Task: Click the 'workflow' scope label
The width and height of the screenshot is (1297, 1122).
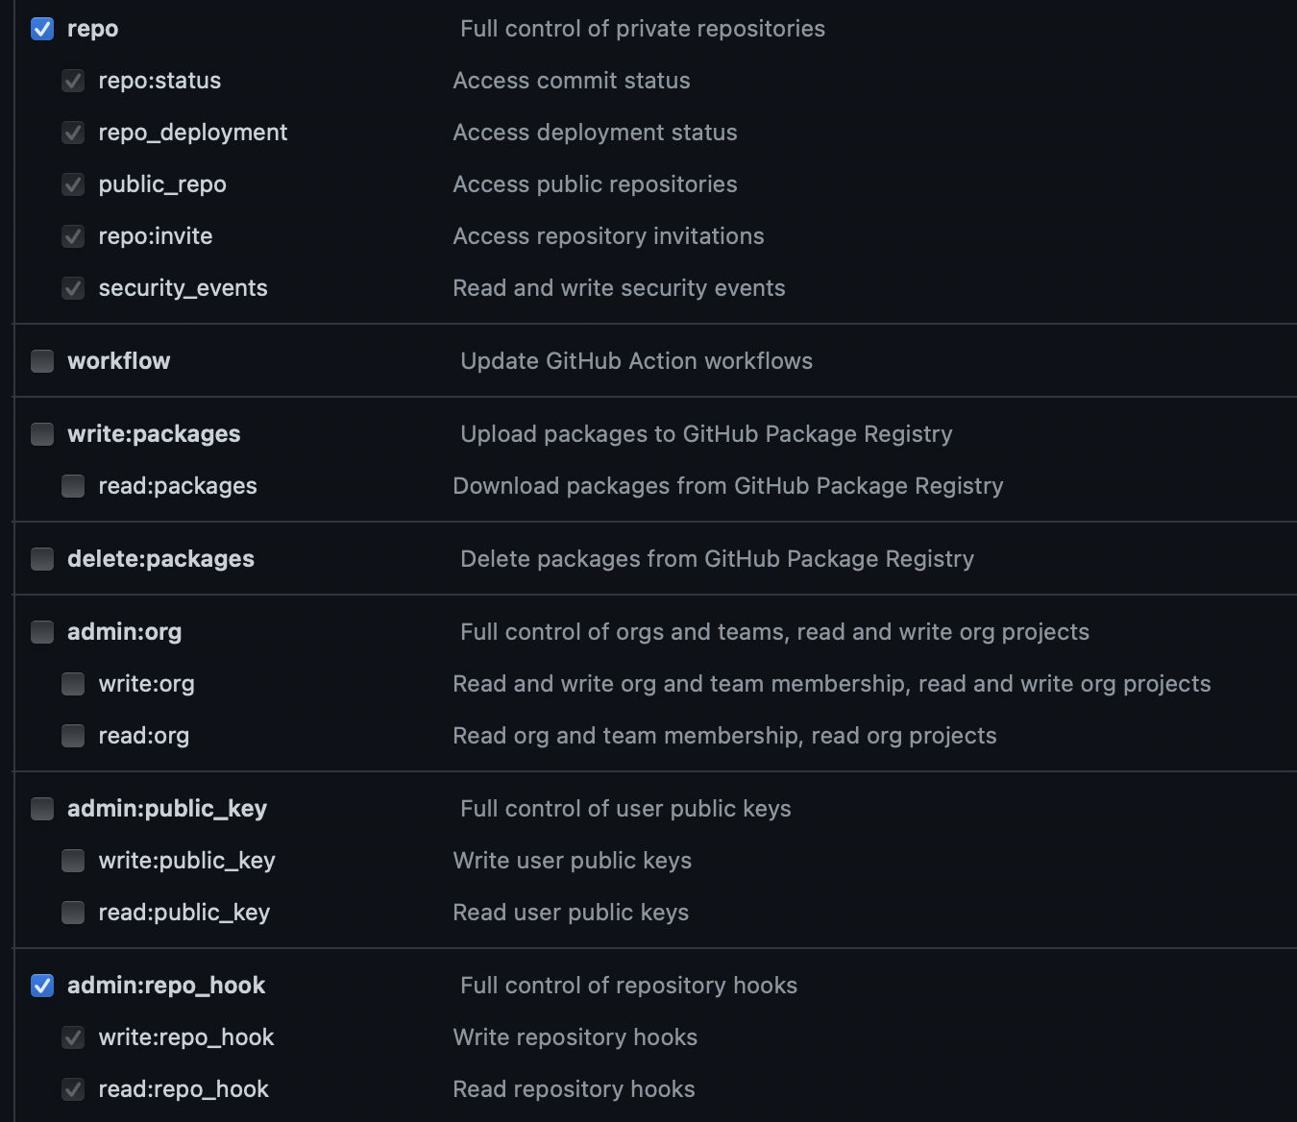Action: point(119,361)
